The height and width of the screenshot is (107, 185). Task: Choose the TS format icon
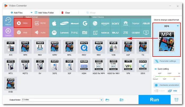coord(143,47)
